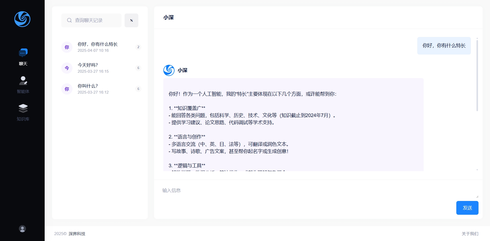The height and width of the screenshot is (241, 490).
Task: Click the magnifier icon in chat search box
Action: tap(69, 20)
